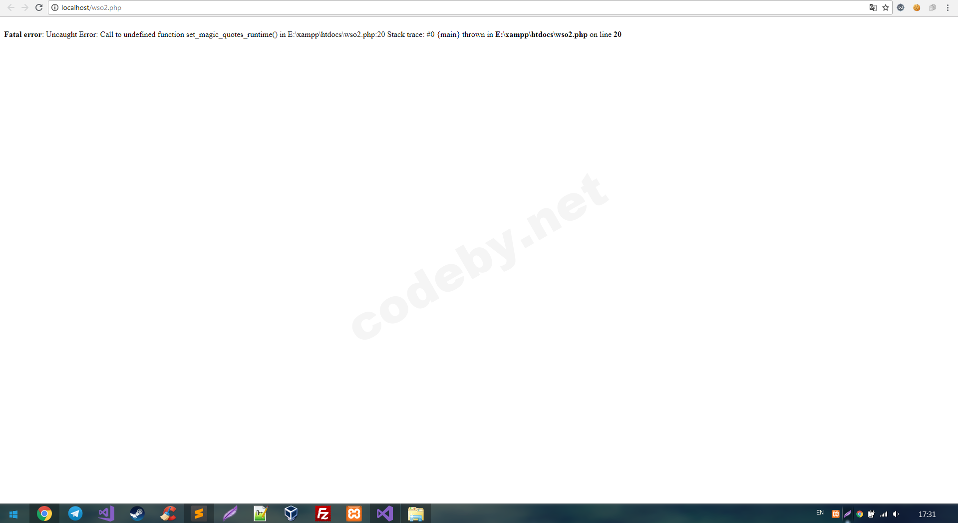
Task: Click the XAMPP tray icon
Action: point(836,514)
